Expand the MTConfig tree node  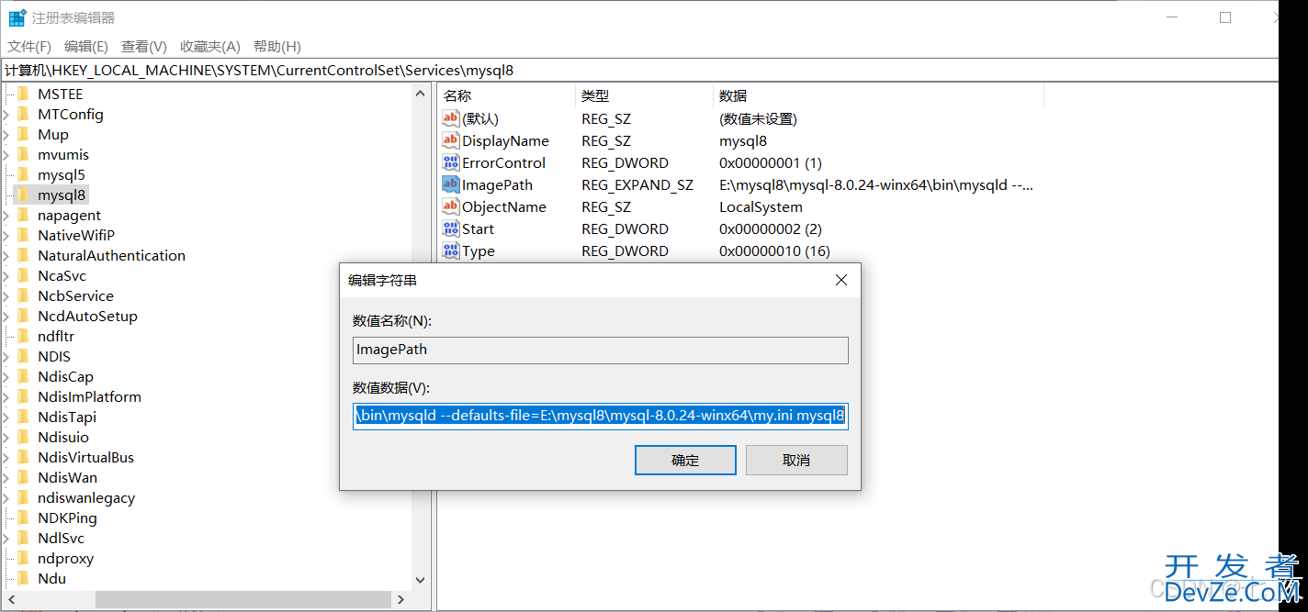point(6,114)
